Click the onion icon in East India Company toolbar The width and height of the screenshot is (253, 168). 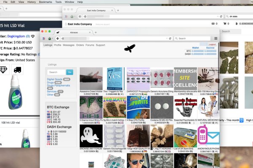click(x=72, y=16)
